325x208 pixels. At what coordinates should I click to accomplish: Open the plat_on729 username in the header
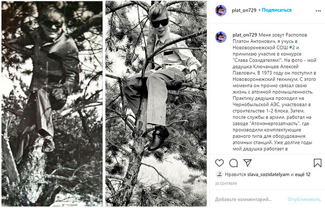pyautogui.click(x=244, y=10)
